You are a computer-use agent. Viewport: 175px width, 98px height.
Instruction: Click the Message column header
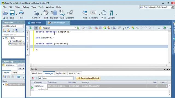(x=114, y=82)
